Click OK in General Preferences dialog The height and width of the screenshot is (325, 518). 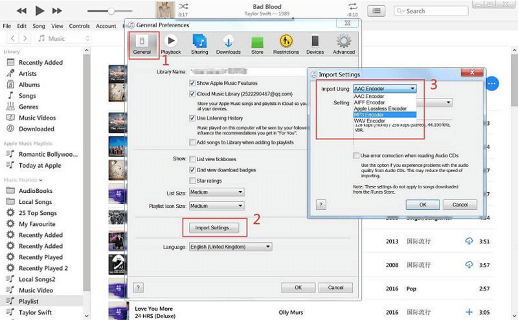click(298, 287)
